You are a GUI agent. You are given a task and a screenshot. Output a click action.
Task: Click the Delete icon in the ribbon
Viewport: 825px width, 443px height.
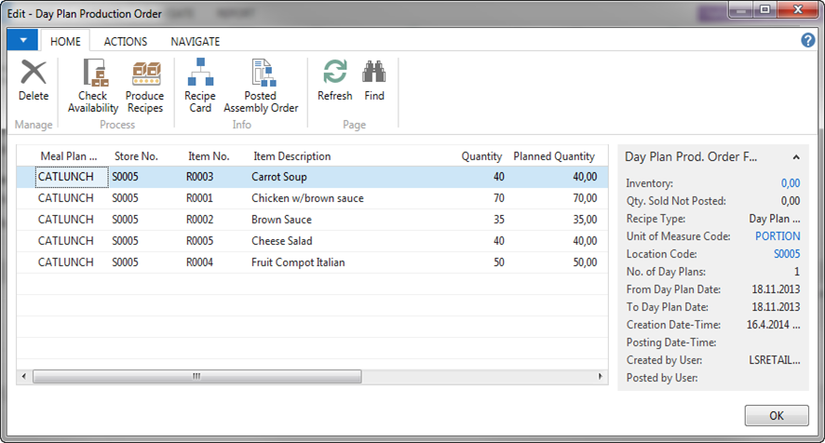coord(34,81)
